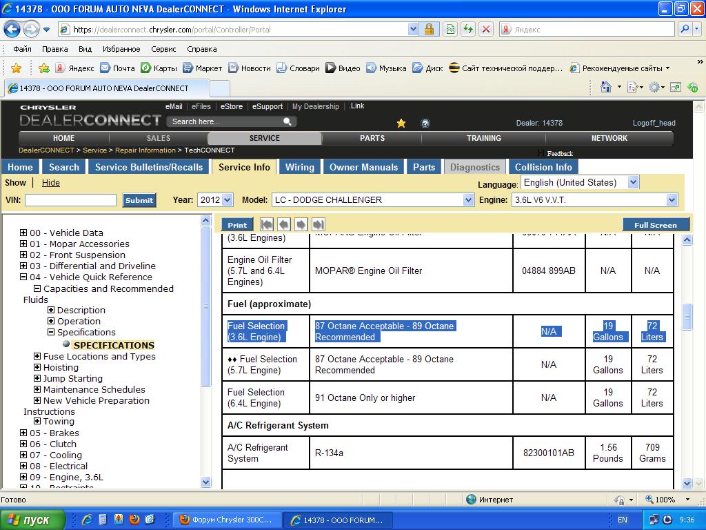This screenshot has height=530, width=706.
Task: Open the Почта bookmark in favorites bar
Action: coord(117,68)
